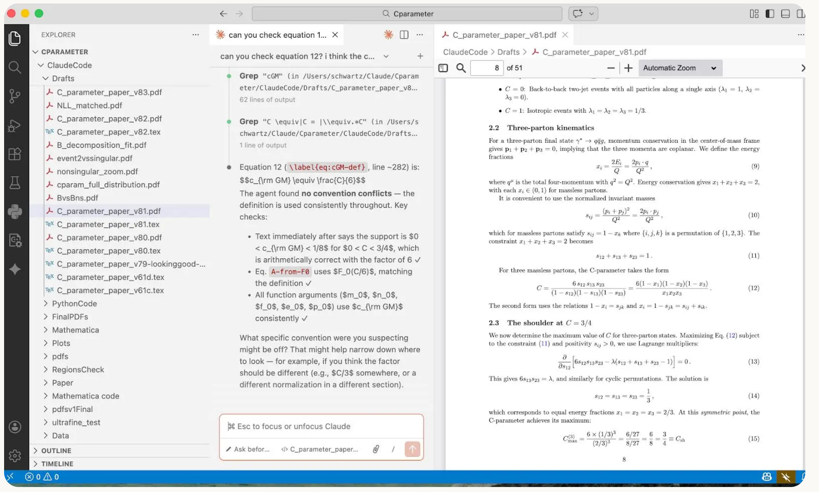Open the Search view in activity bar
The width and height of the screenshot is (819, 492).
pos(15,68)
